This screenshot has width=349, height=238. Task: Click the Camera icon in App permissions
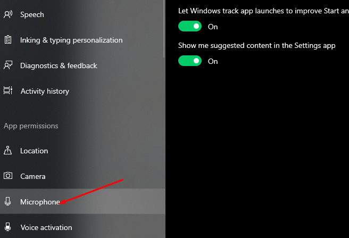(x=8, y=176)
